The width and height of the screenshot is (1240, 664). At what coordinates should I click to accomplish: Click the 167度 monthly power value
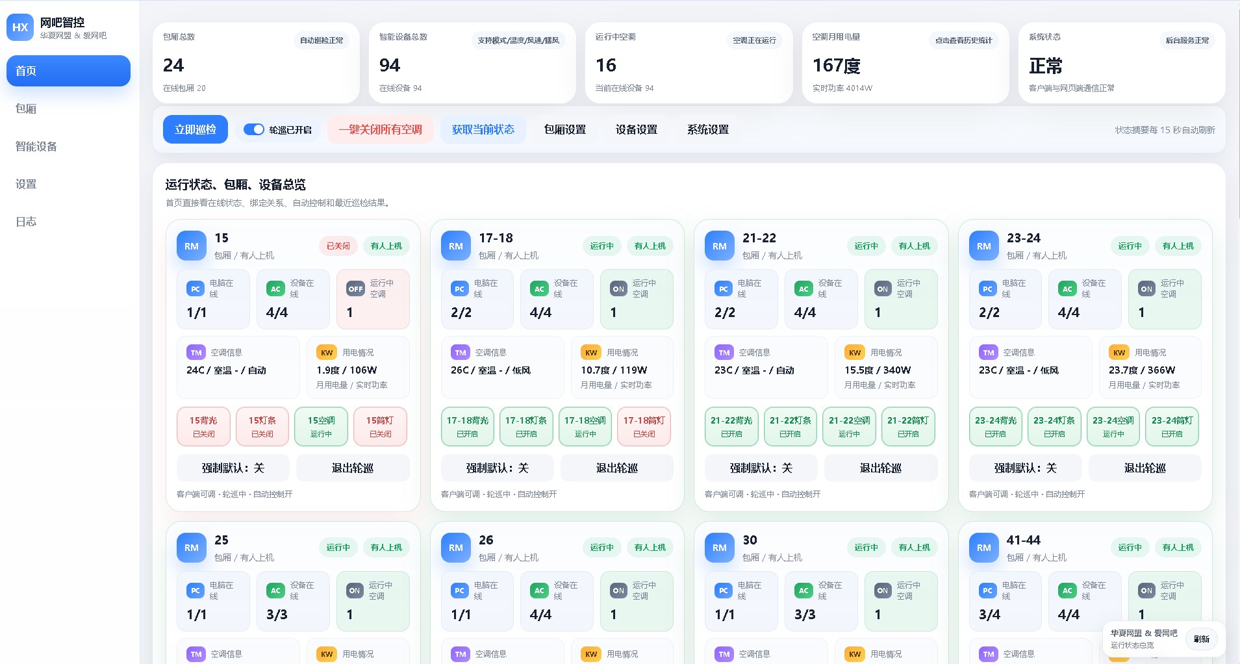837,66
